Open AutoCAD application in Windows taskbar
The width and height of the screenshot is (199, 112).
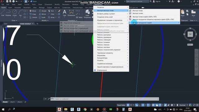pyautogui.click(x=59, y=109)
